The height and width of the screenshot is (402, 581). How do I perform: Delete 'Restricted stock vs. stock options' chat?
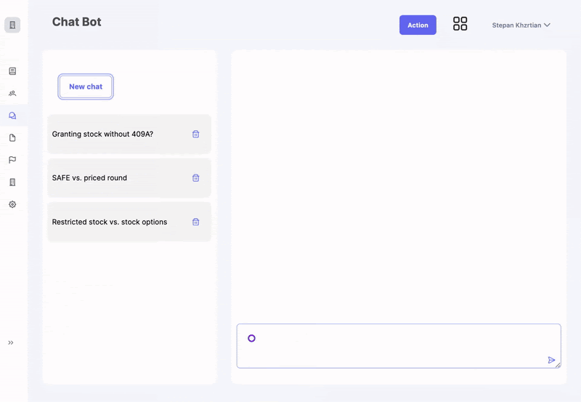pyautogui.click(x=195, y=222)
